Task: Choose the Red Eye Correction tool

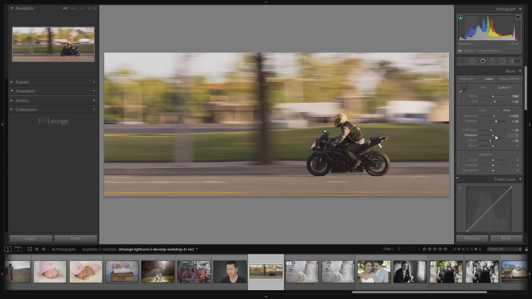Action: tap(483, 61)
